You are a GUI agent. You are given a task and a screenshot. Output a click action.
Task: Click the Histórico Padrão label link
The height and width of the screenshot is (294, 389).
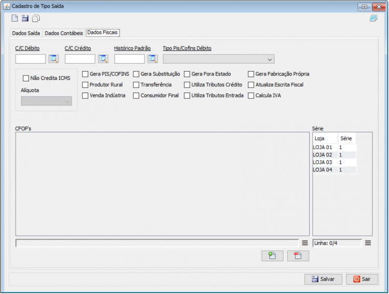(x=132, y=49)
